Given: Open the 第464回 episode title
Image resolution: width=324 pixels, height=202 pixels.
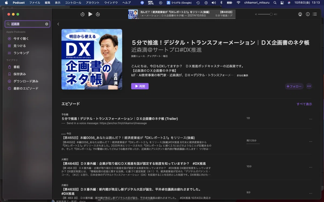Looking at the screenshot, I should click(134, 163).
